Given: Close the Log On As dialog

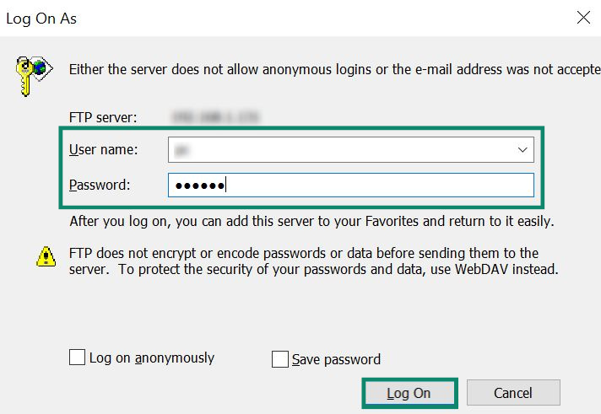Looking at the screenshot, I should (x=583, y=17).
